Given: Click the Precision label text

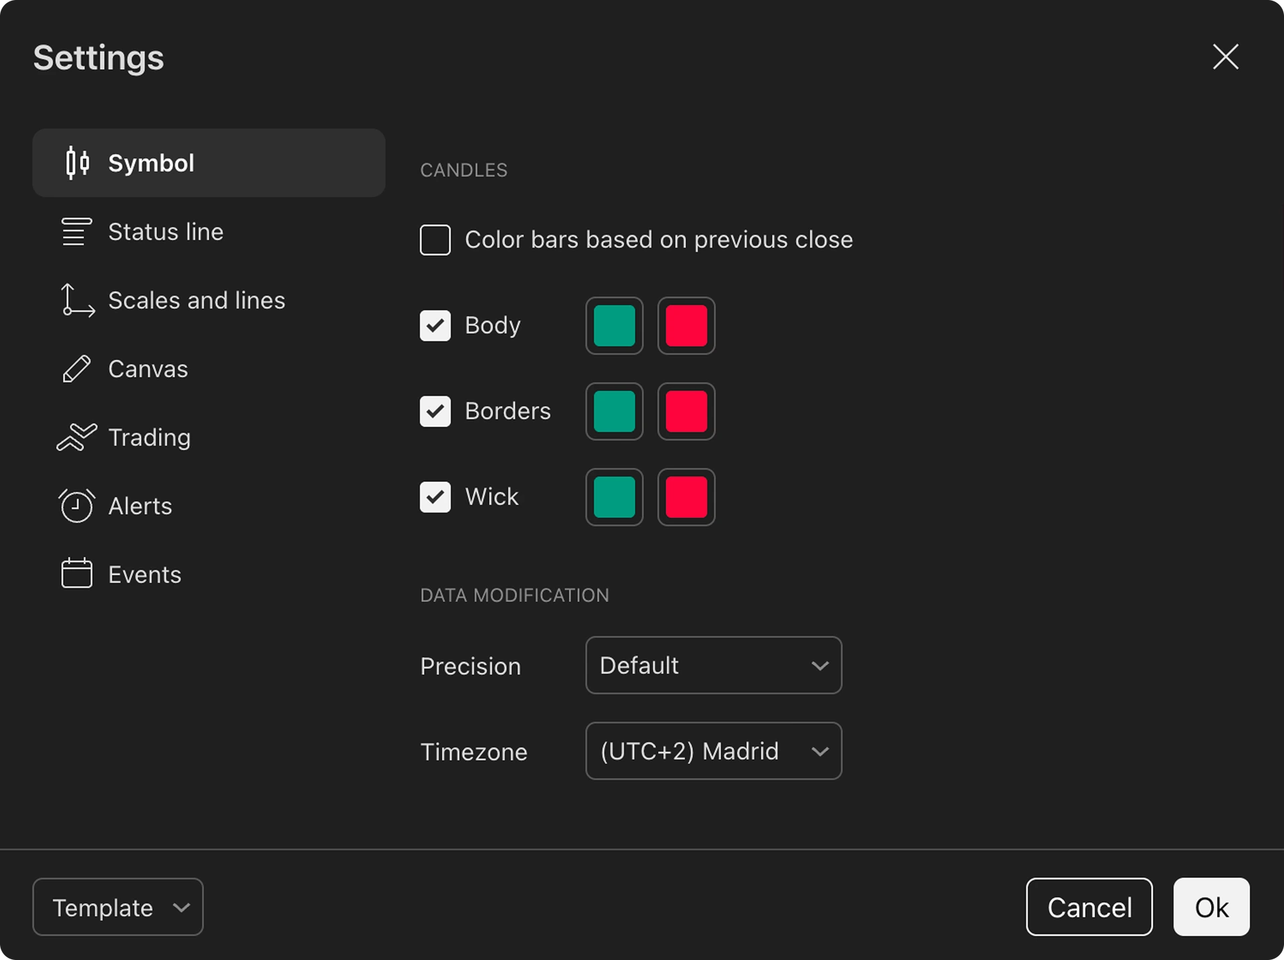Looking at the screenshot, I should pos(470,667).
